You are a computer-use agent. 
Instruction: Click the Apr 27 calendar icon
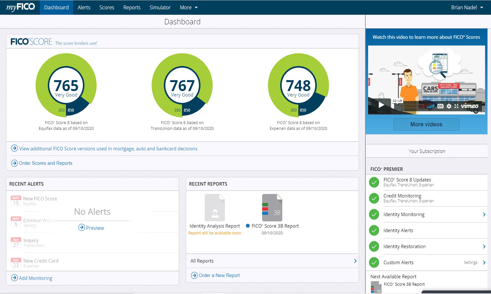coord(16,242)
